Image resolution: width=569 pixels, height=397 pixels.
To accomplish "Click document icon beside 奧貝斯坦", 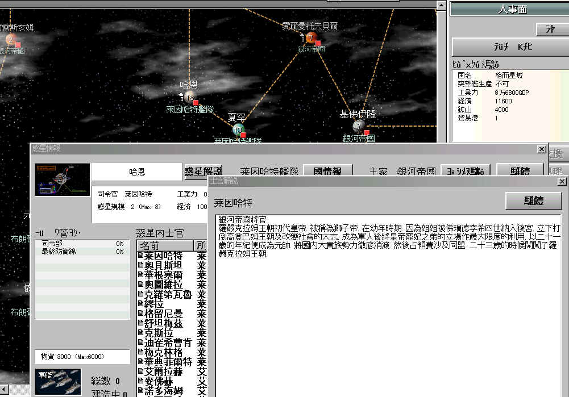I will 140,265.
